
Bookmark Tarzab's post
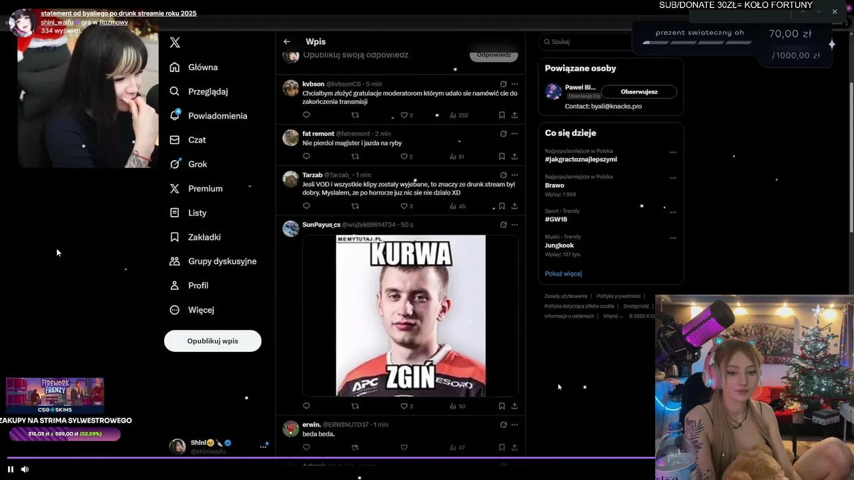coord(502,206)
